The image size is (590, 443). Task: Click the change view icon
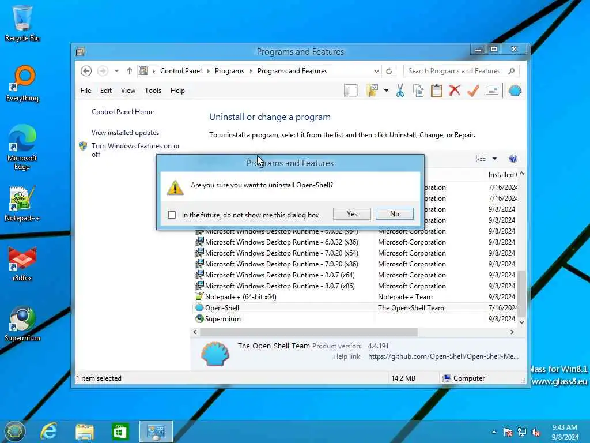(481, 159)
